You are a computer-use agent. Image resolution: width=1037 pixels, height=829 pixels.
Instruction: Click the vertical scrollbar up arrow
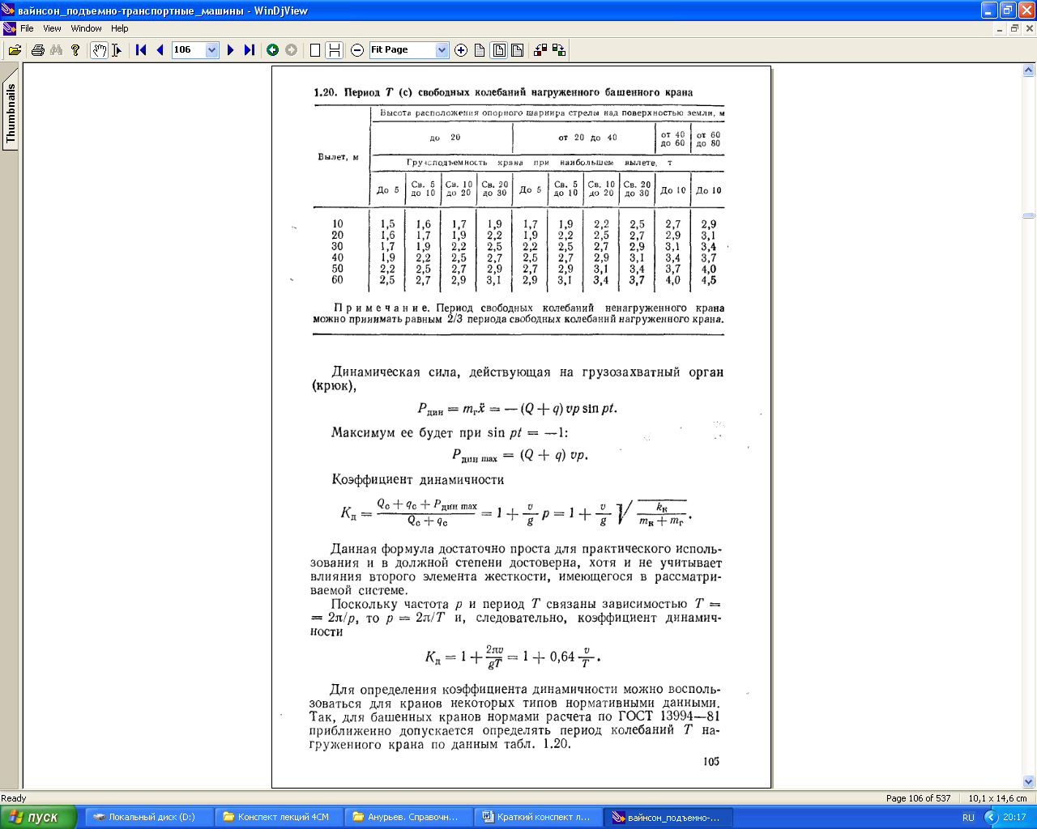1029,71
